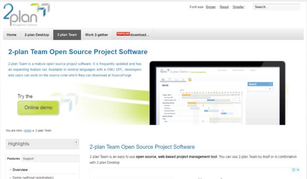Open the Overview sidebar item
Viewport: 307px width, 179px height.
20,170
